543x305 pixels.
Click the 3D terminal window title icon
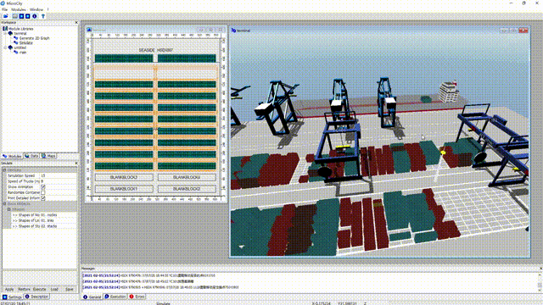click(x=233, y=30)
